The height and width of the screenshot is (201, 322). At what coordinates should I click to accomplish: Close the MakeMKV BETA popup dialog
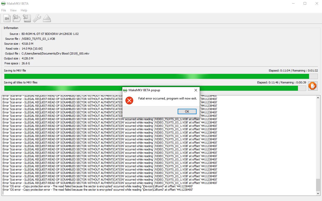pyautogui.click(x=196, y=90)
